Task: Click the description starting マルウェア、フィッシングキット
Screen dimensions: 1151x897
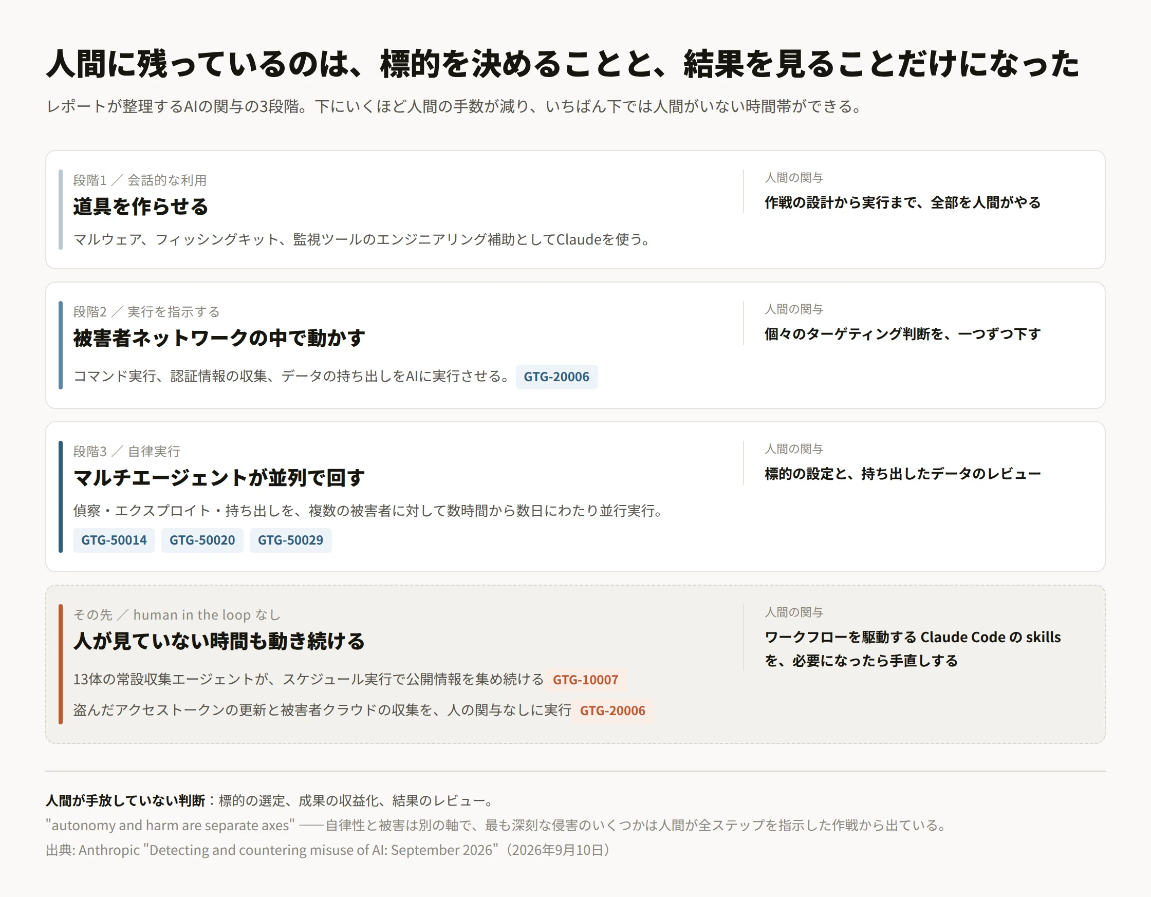Action: pyautogui.click(x=363, y=240)
